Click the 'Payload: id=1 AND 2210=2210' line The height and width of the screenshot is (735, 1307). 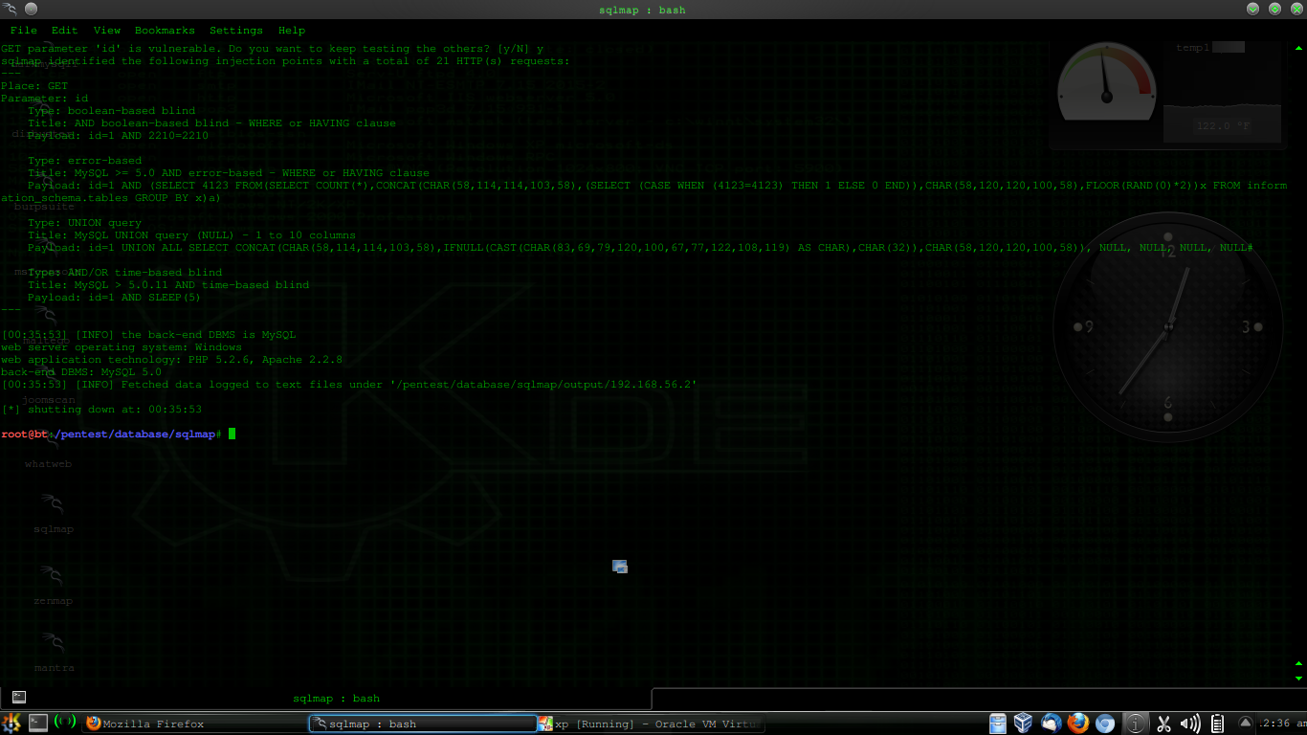[118, 136]
